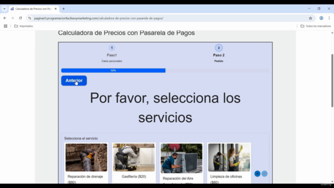Click the page vertical scrollbar thumb
The width and height of the screenshot is (334, 188).
click(x=332, y=80)
